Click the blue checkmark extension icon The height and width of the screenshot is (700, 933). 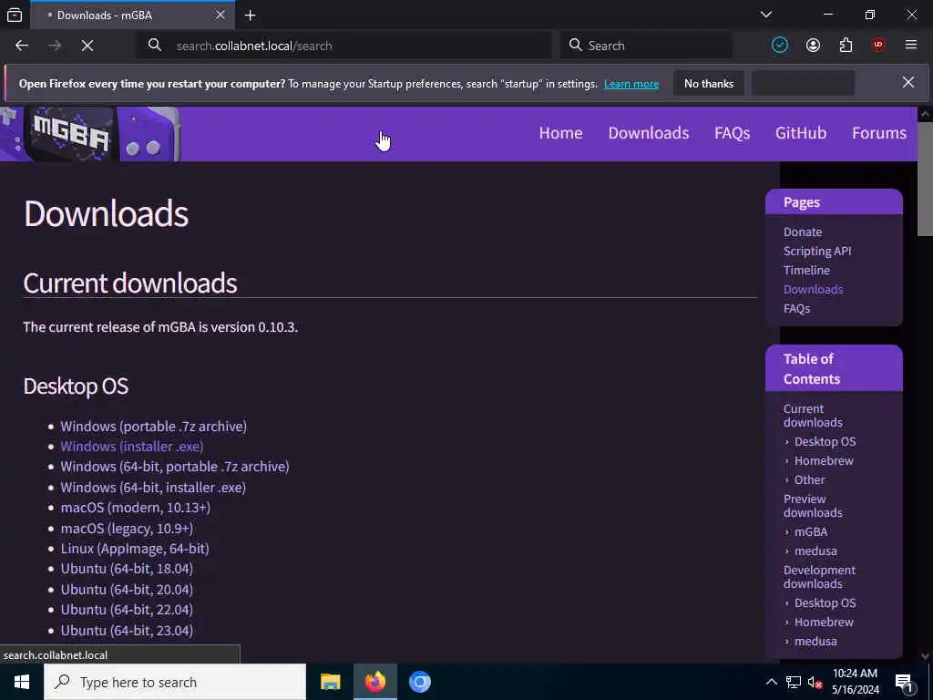pos(780,46)
